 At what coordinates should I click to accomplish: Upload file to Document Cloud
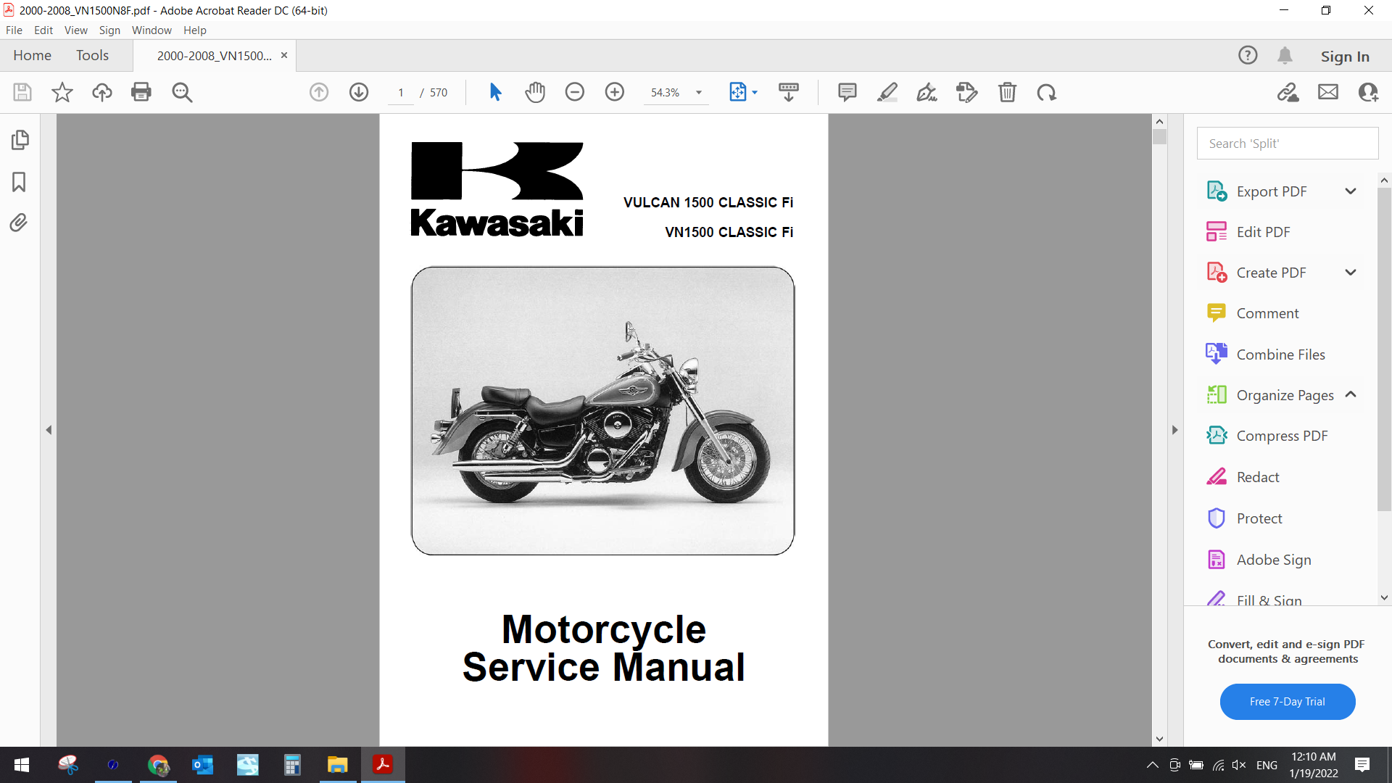tap(102, 92)
